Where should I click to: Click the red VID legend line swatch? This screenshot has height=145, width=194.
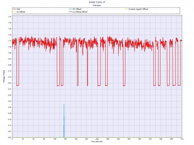click(x=14, y=9)
